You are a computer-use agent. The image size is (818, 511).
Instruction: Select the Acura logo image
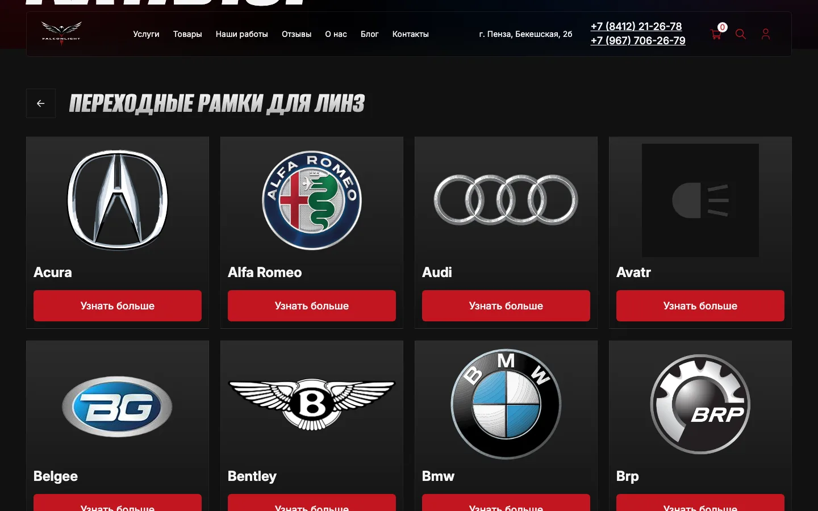pyautogui.click(x=118, y=200)
